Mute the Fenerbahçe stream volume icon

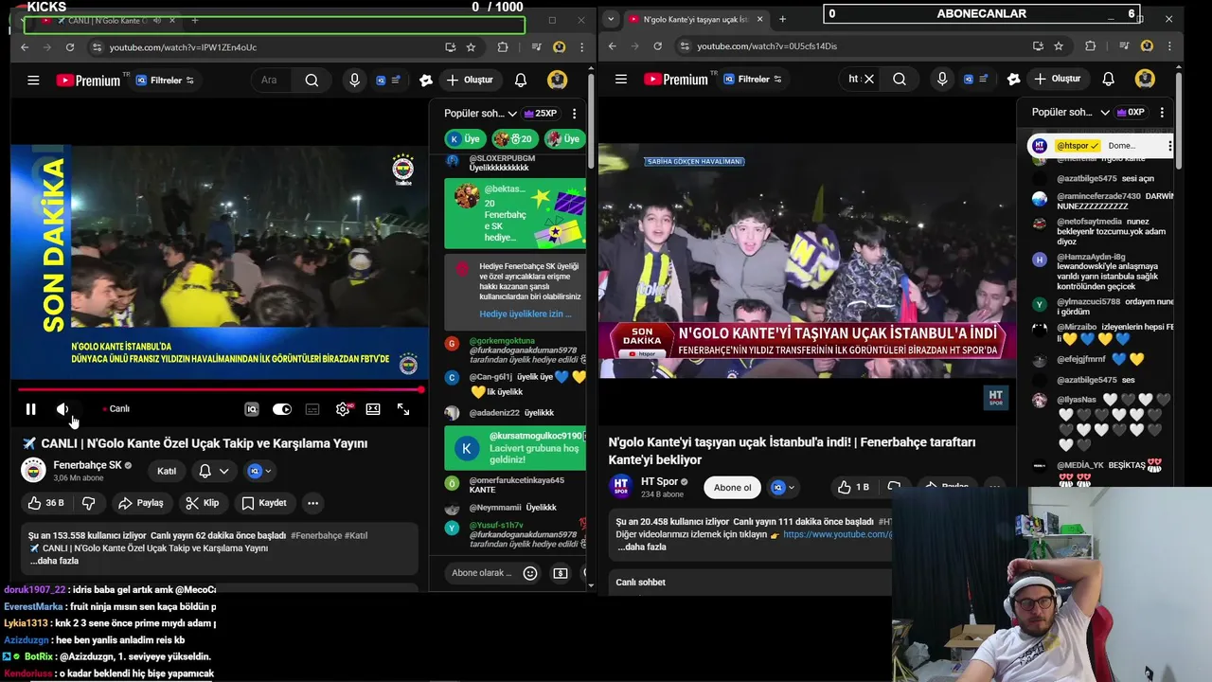(x=62, y=409)
